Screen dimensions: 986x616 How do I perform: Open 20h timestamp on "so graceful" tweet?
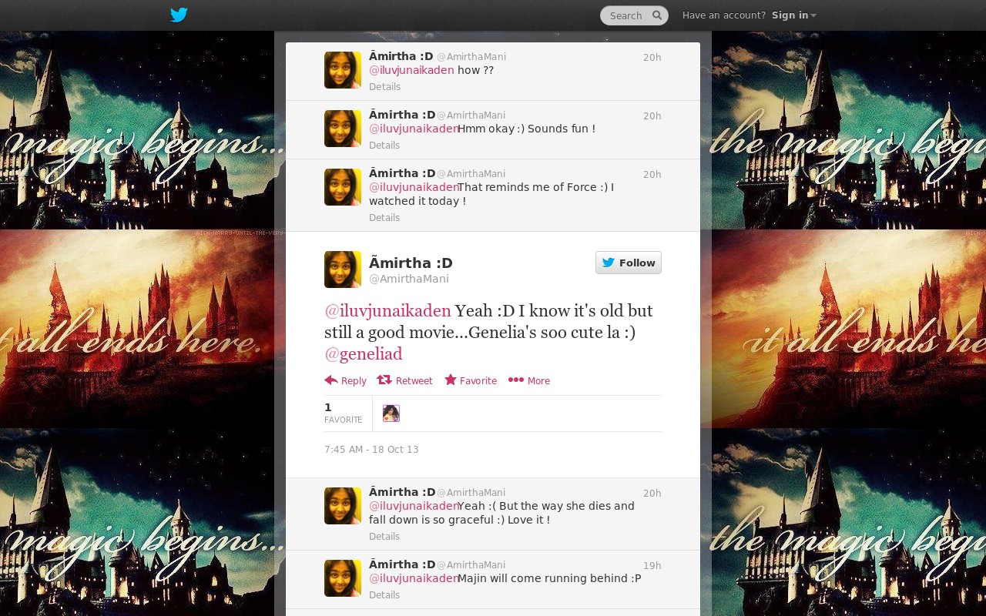(x=652, y=494)
